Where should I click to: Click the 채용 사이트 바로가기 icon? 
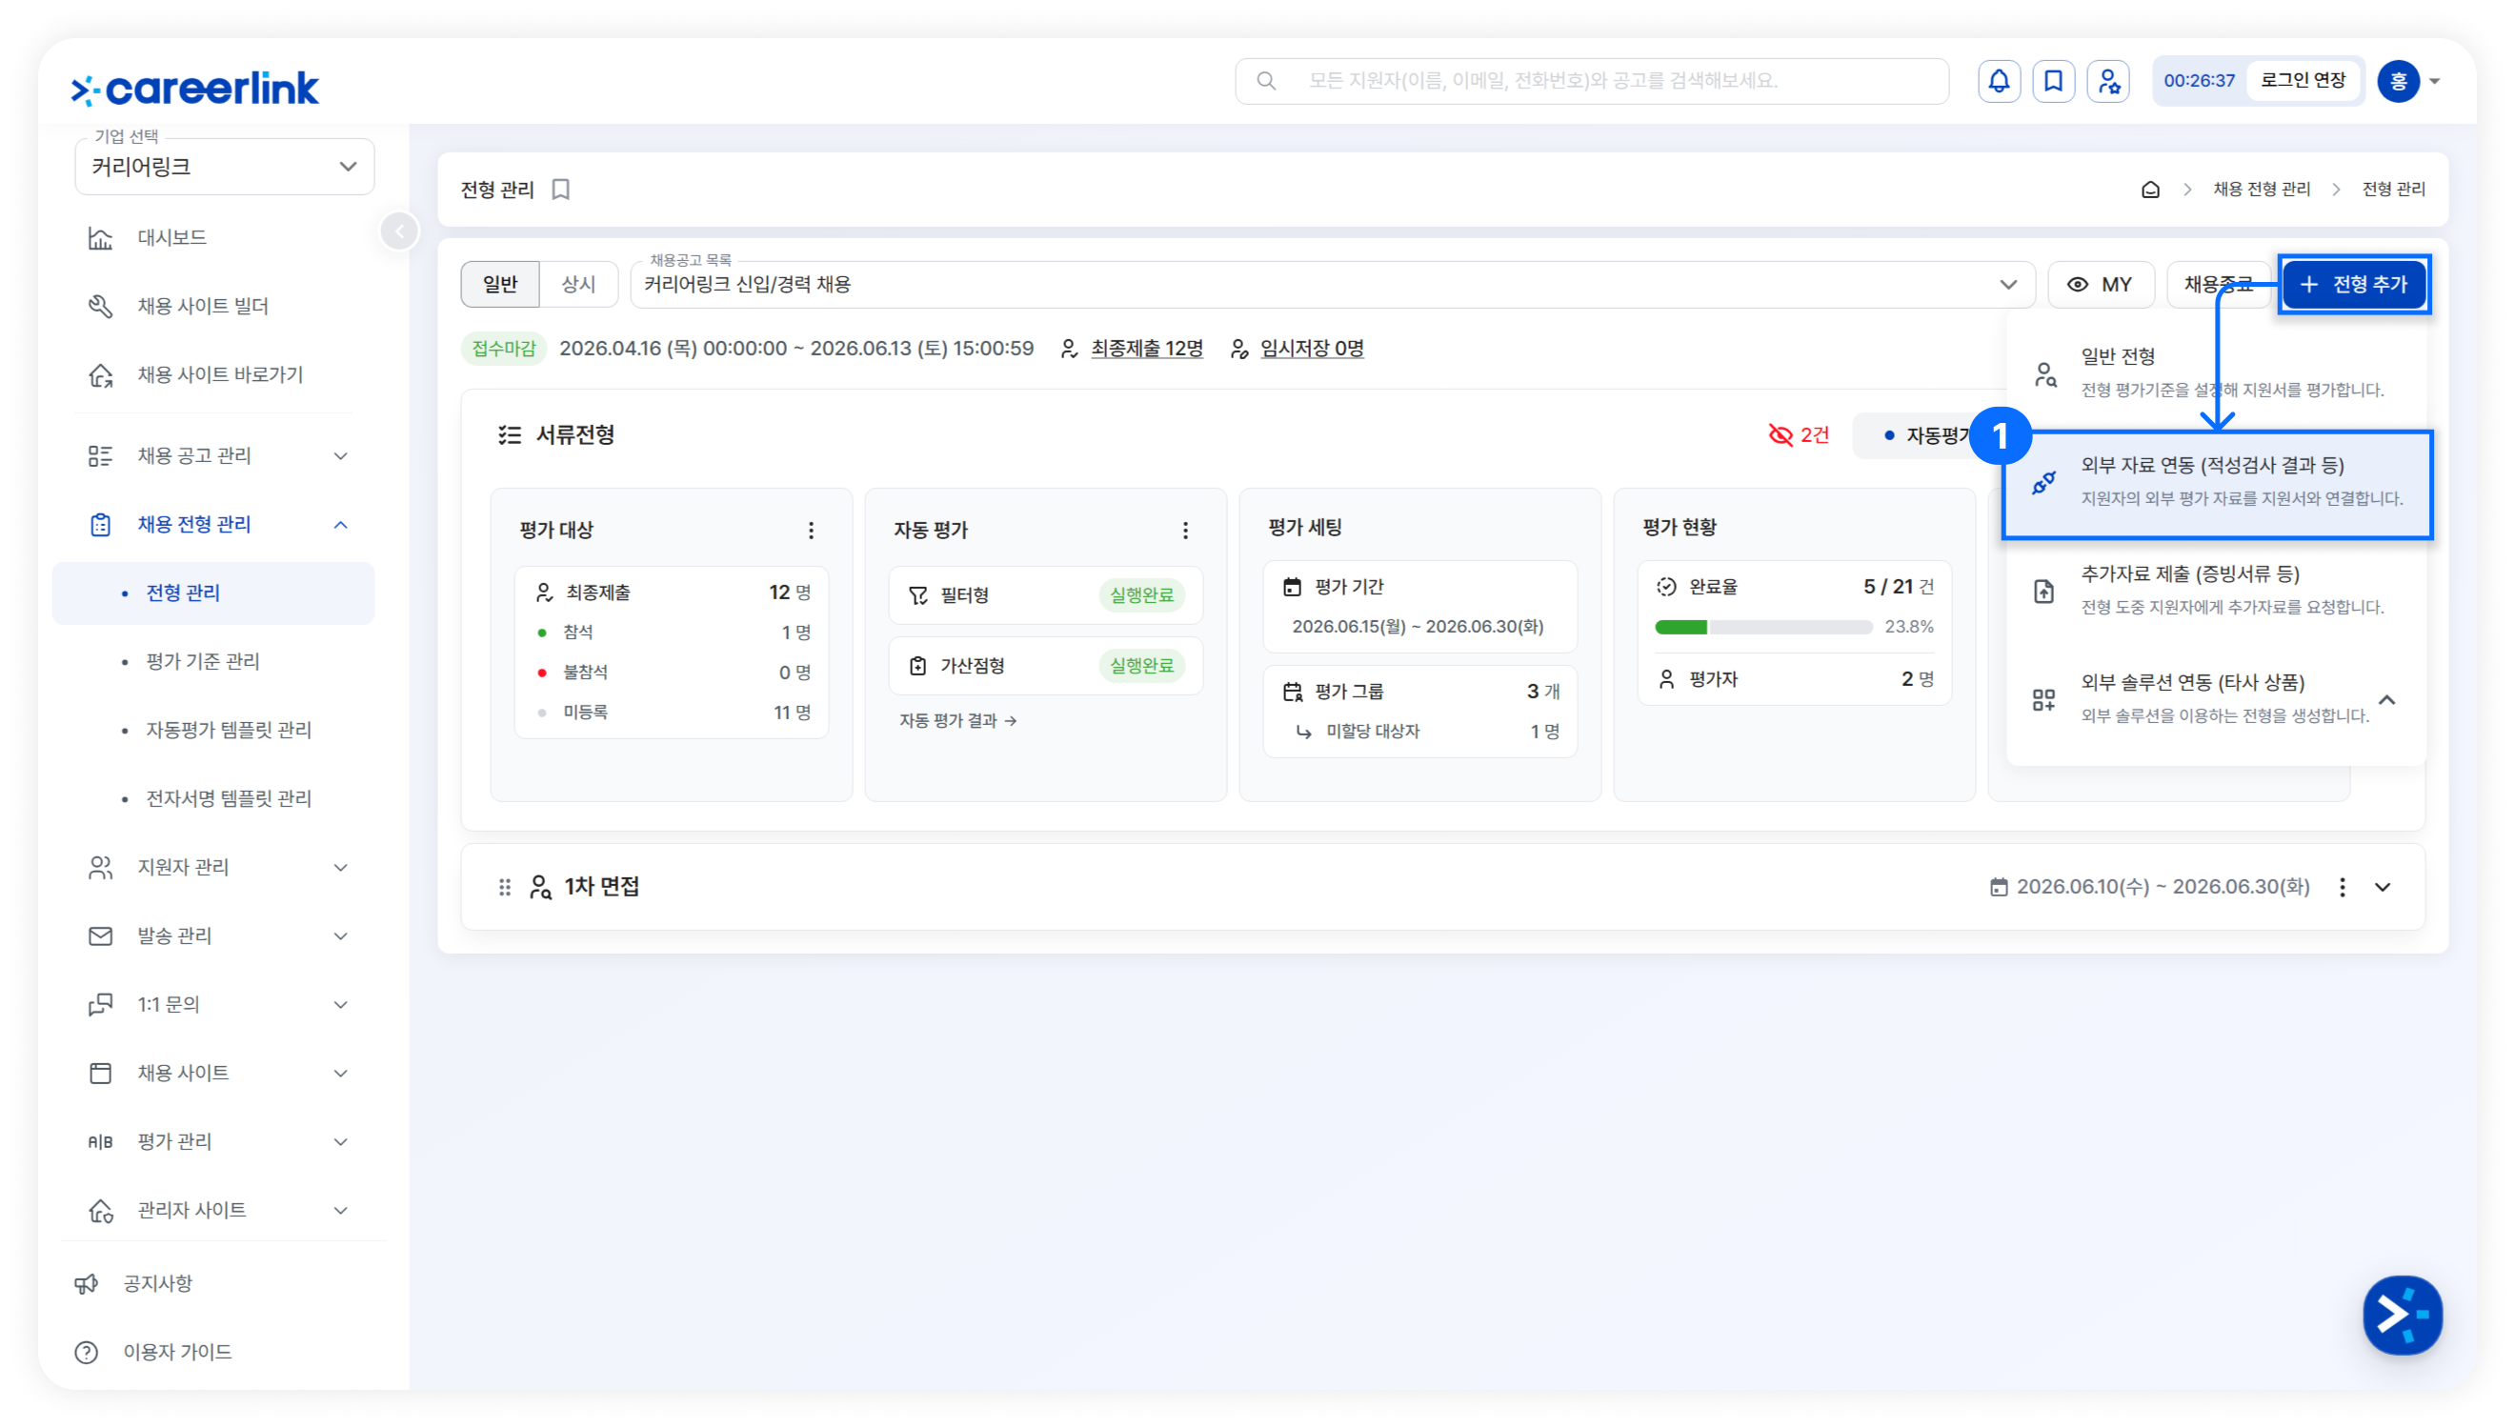click(100, 374)
